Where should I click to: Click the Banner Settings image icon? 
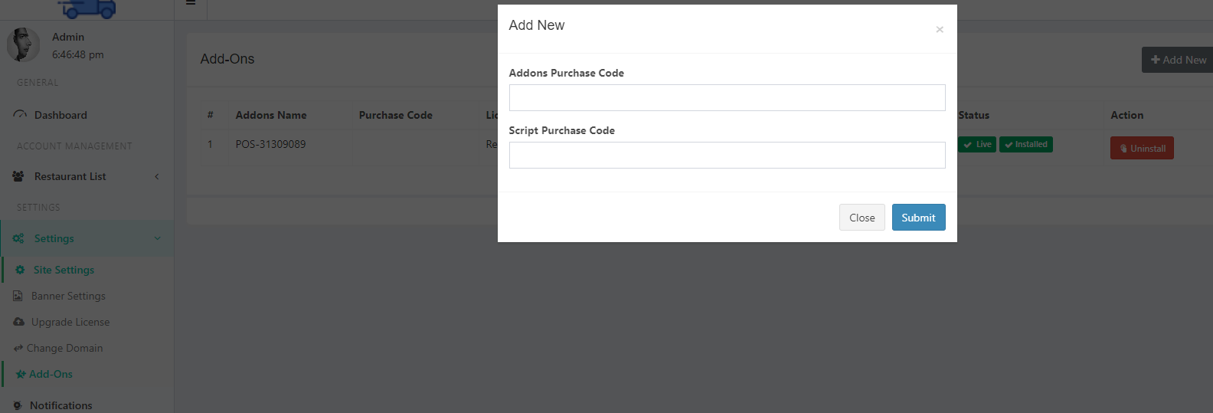point(18,296)
